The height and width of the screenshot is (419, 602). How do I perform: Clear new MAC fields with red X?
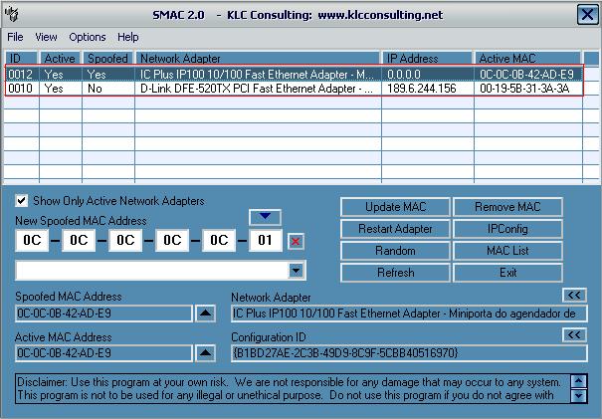click(296, 241)
